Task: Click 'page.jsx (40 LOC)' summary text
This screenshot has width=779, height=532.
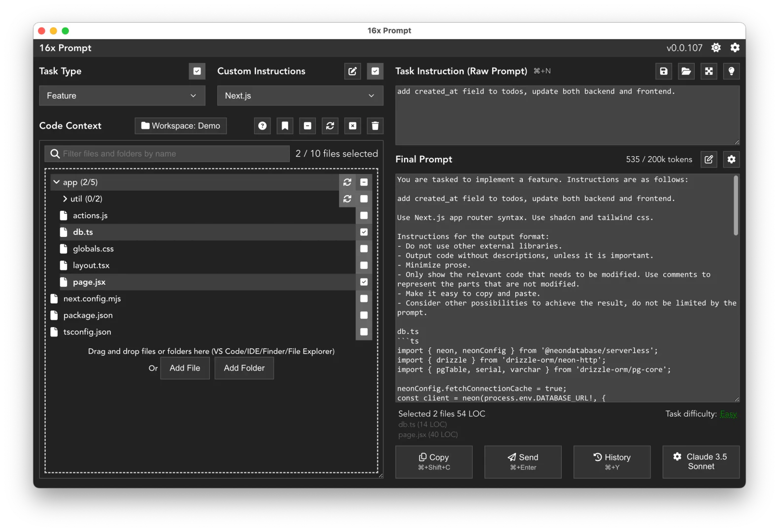Action: [x=428, y=435]
